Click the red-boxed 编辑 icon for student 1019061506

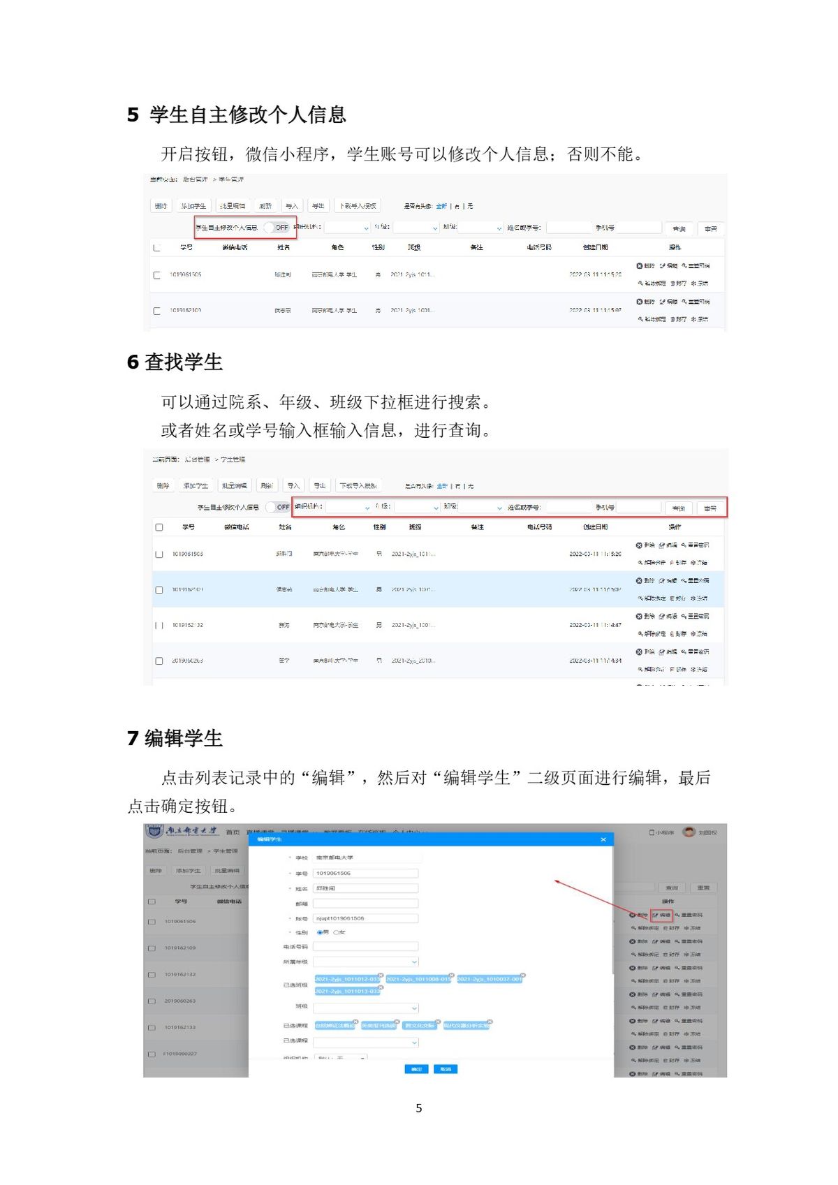click(661, 915)
